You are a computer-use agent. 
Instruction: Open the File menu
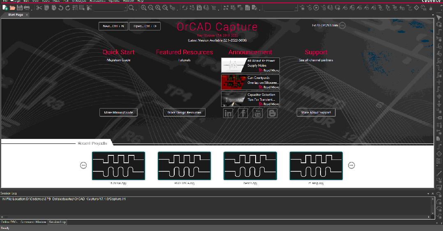5,1
